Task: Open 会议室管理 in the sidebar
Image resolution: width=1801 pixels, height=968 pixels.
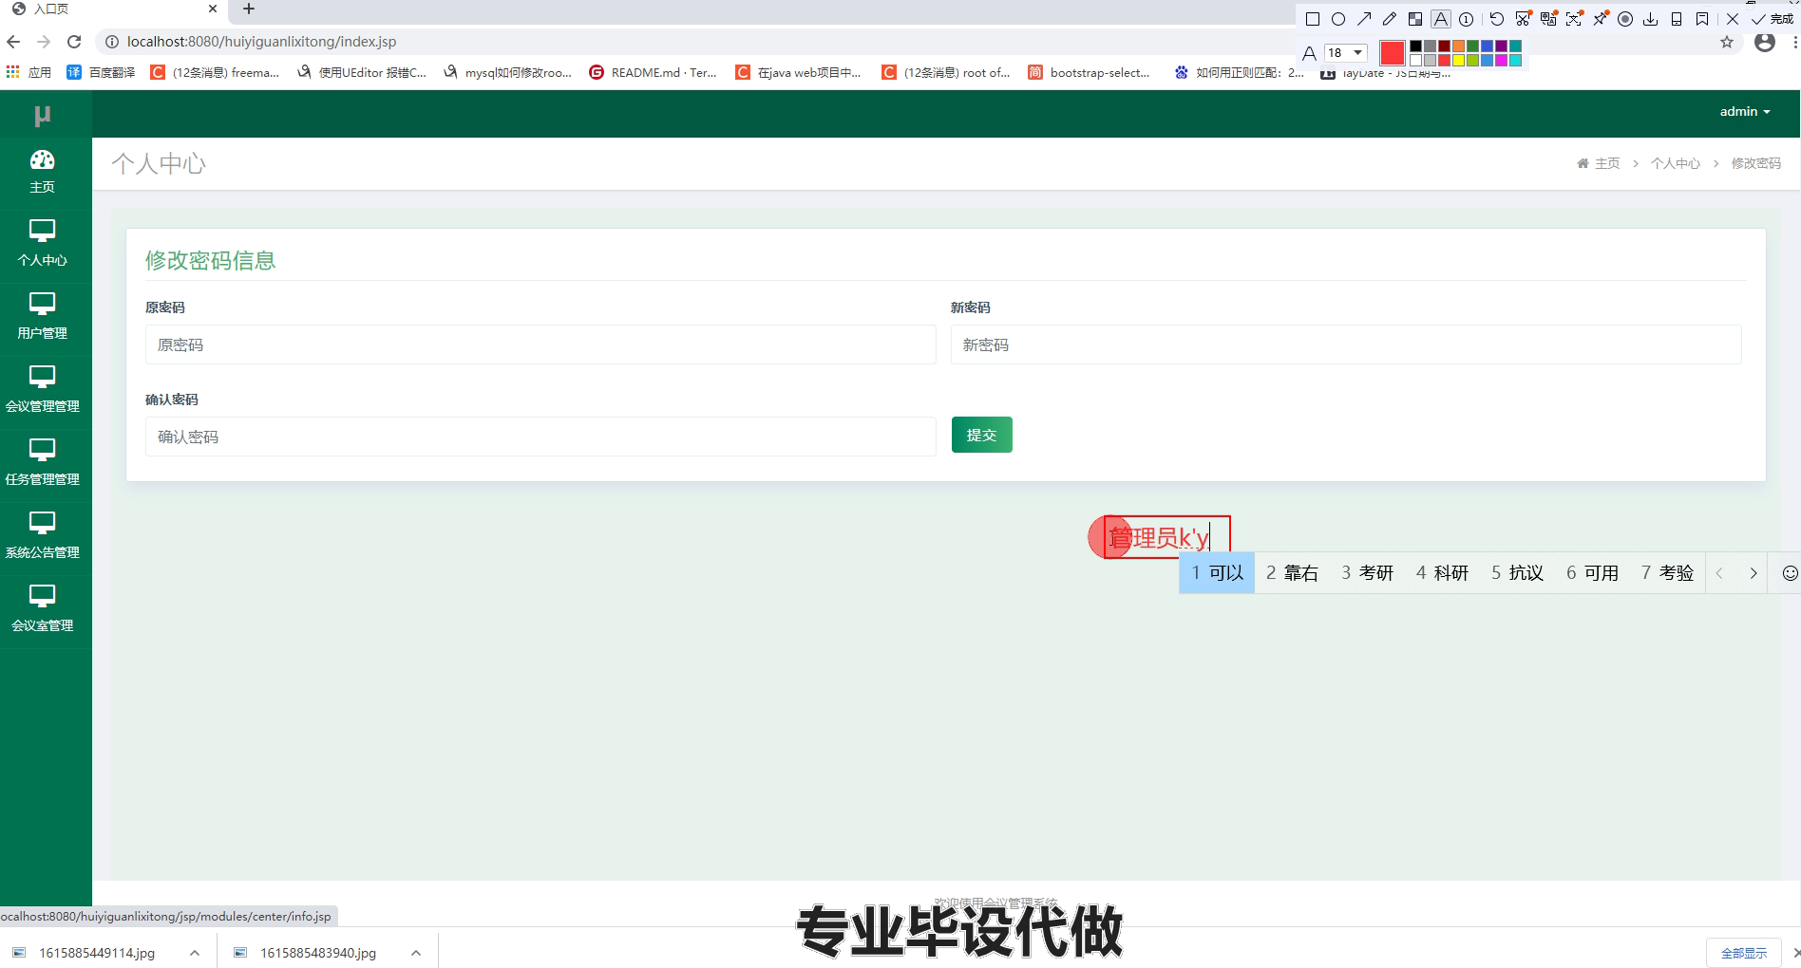Action: [43, 609]
